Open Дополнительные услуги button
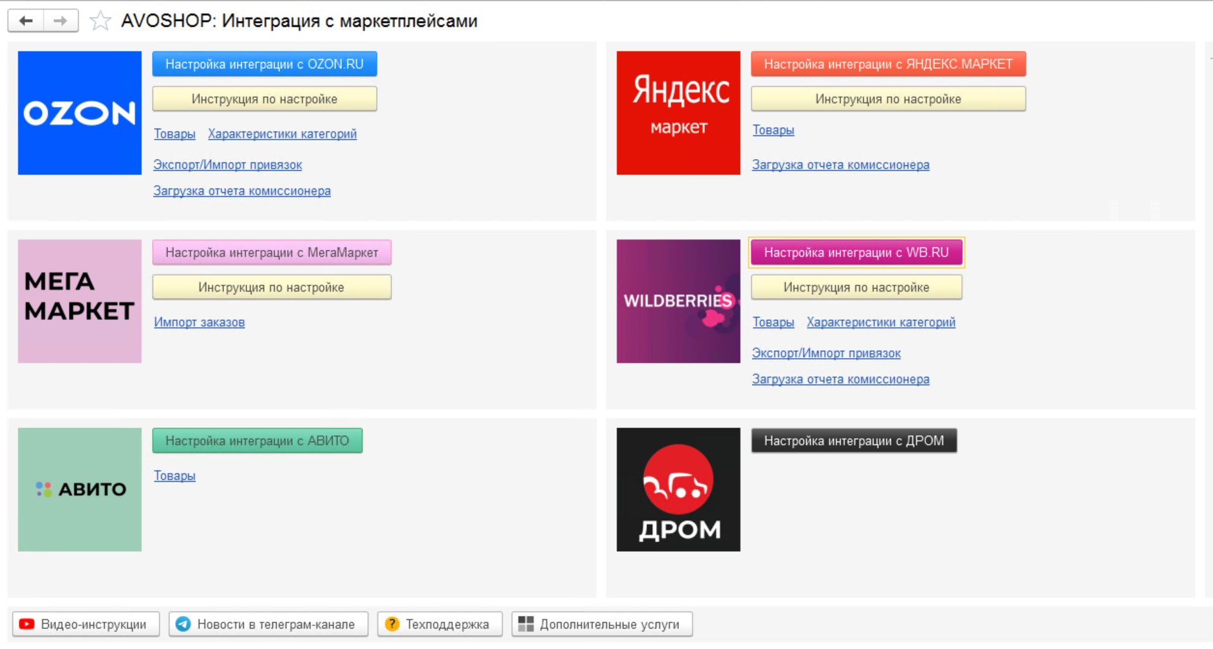Viewport: 1213px width, 649px height. coord(602,624)
